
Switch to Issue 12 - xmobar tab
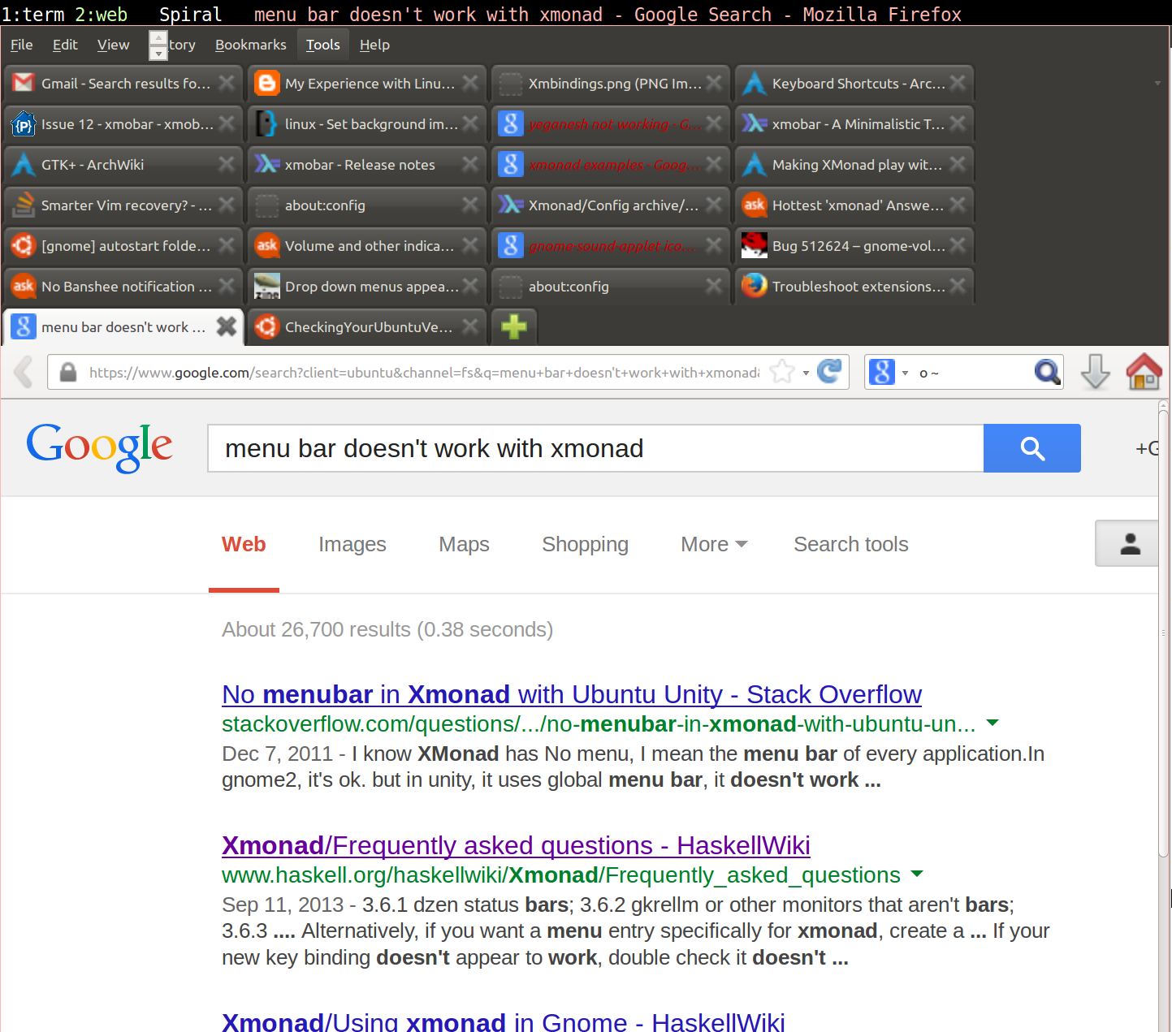(123, 123)
